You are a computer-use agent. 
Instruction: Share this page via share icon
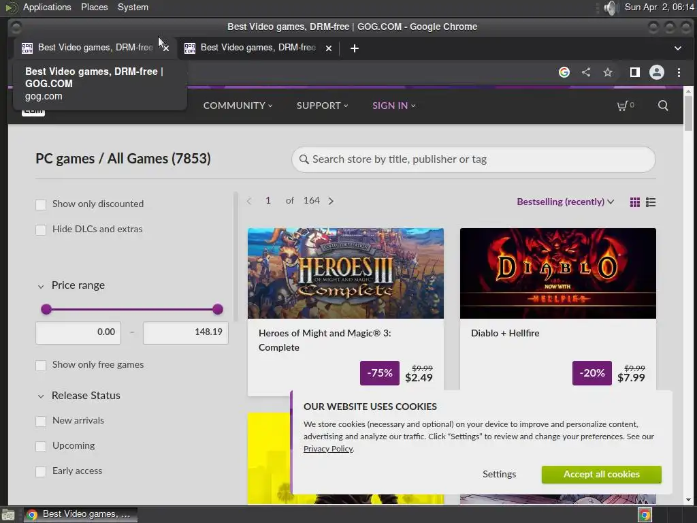[x=586, y=72]
